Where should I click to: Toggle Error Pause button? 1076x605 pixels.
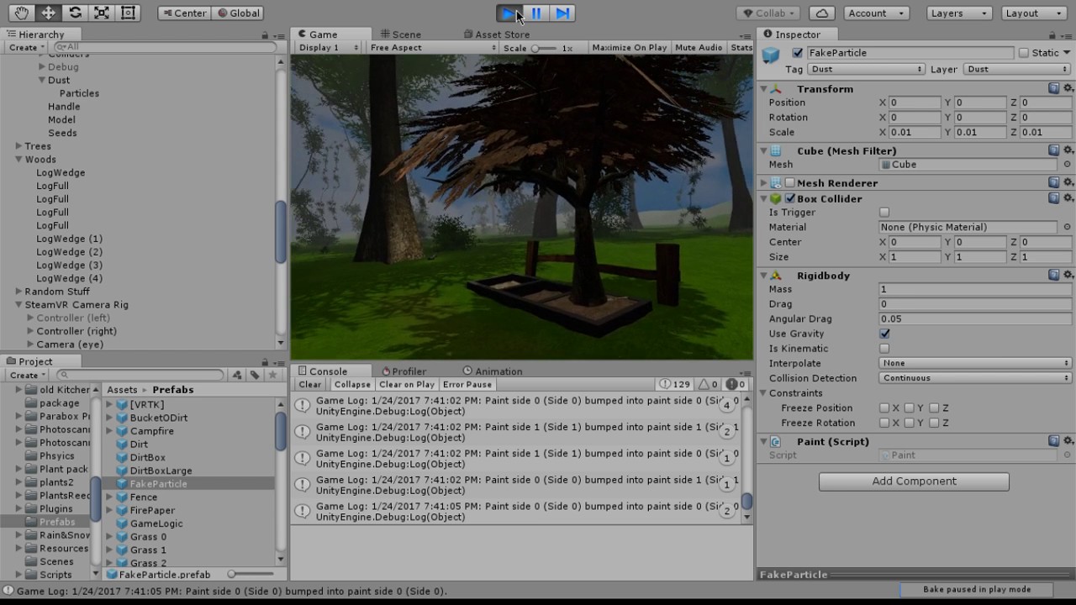pos(467,384)
